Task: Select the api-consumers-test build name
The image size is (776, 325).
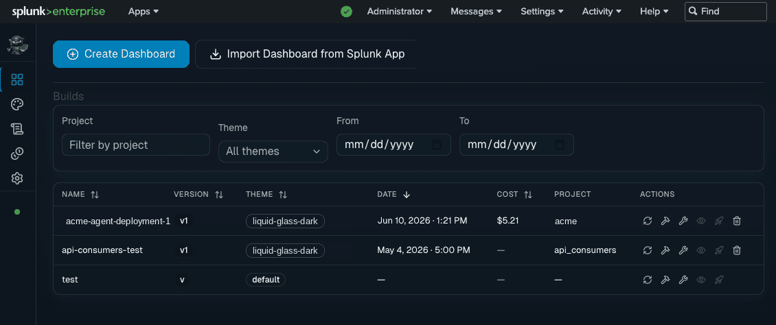Action: click(102, 250)
